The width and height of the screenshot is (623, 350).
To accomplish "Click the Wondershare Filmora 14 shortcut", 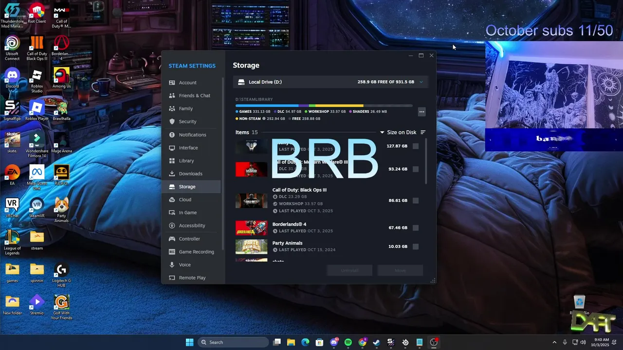I will click(37, 145).
